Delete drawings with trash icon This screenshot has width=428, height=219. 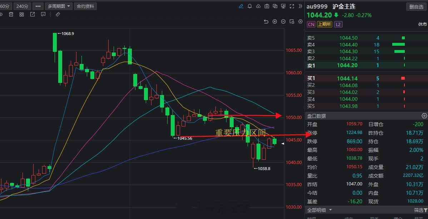pyautogui.click(x=11, y=15)
